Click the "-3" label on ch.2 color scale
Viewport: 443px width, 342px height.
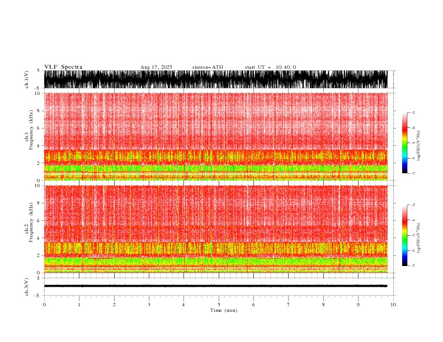[412, 205]
